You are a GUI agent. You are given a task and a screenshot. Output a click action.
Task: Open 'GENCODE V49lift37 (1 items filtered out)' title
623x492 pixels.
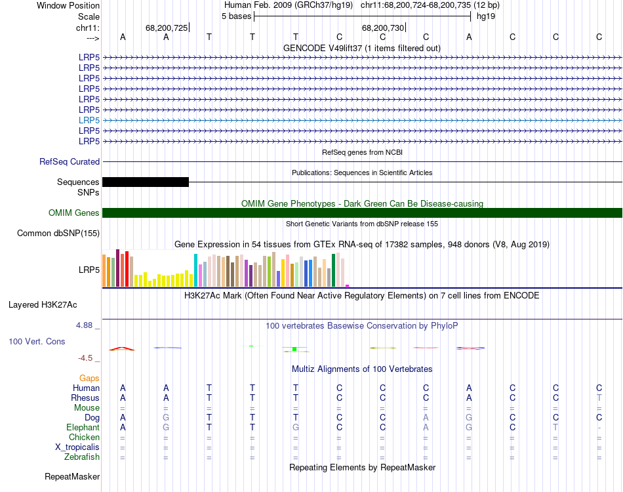(362, 48)
